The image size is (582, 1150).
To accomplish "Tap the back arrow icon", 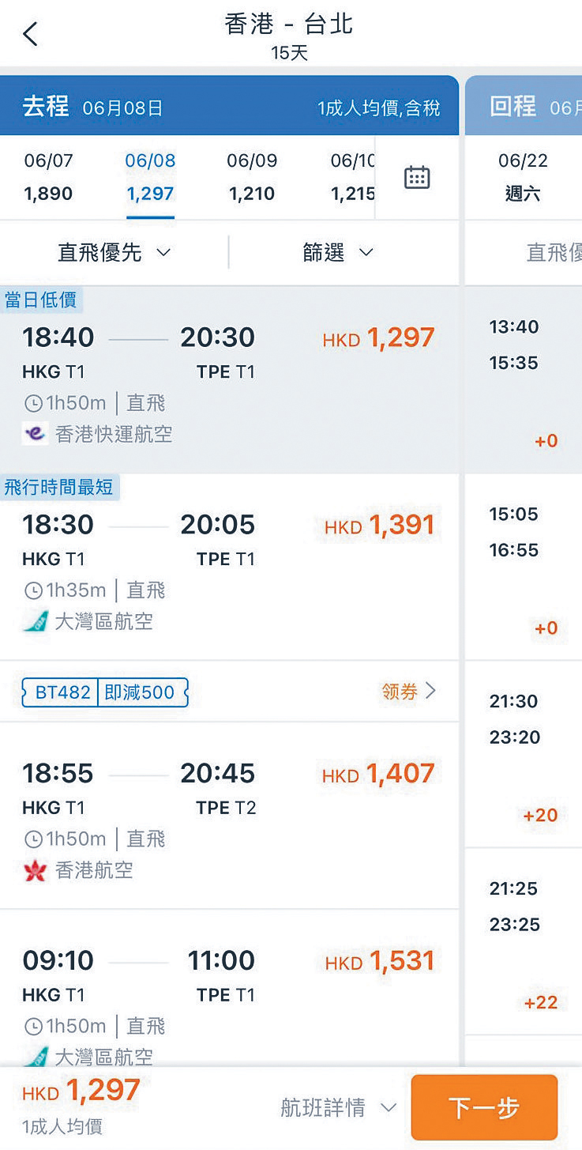I will (x=30, y=34).
